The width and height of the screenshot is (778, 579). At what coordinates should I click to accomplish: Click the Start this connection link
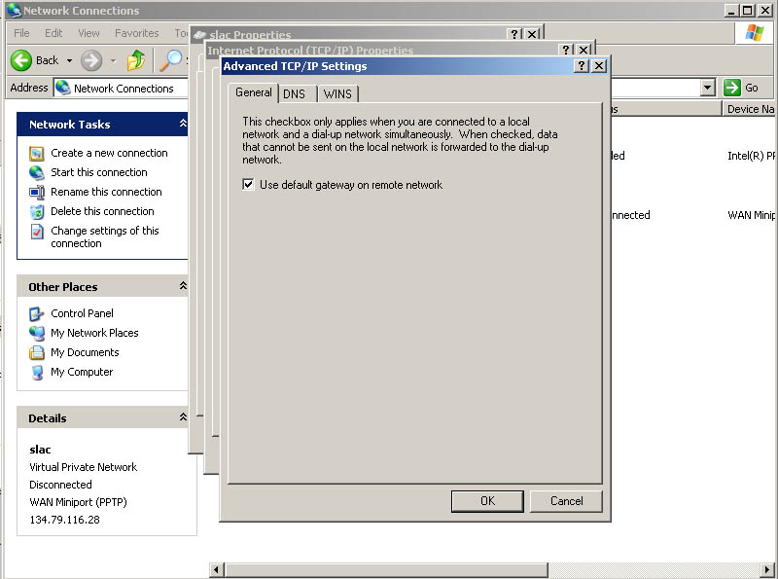[x=99, y=172]
